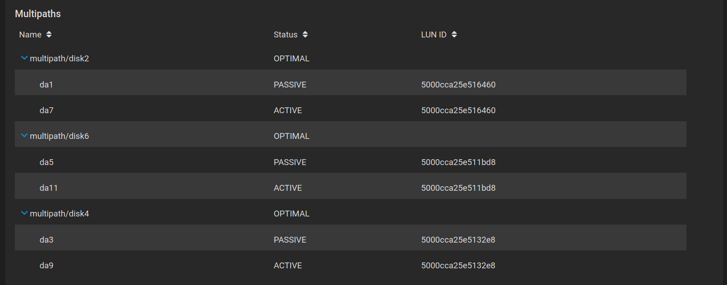The image size is (727, 285).
Task: Click LUN ID 5000cca25e516460 in da7 row
Action: pyautogui.click(x=458, y=110)
